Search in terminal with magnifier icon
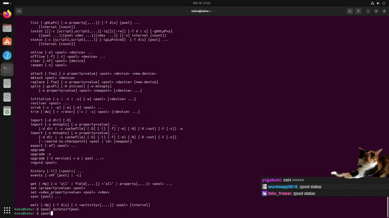This screenshot has height=218, width=389. 350,11
